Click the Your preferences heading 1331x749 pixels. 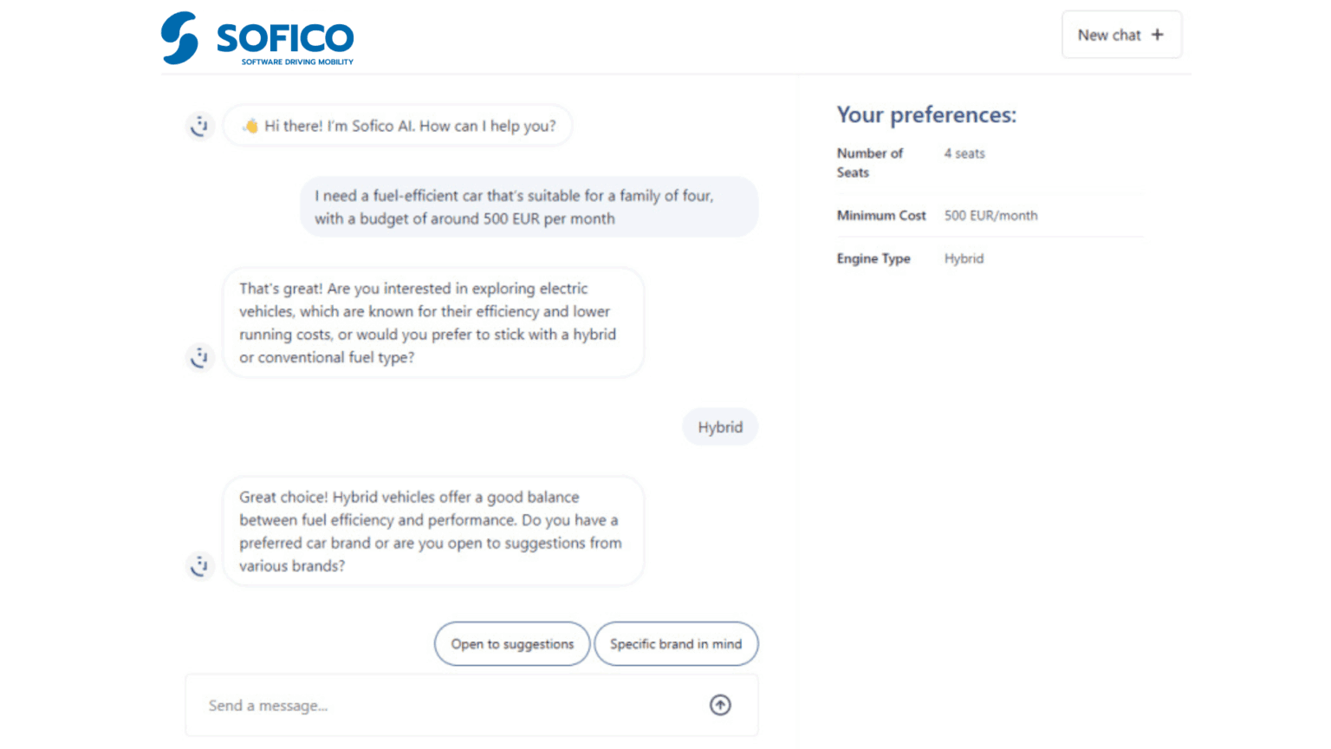click(x=926, y=115)
